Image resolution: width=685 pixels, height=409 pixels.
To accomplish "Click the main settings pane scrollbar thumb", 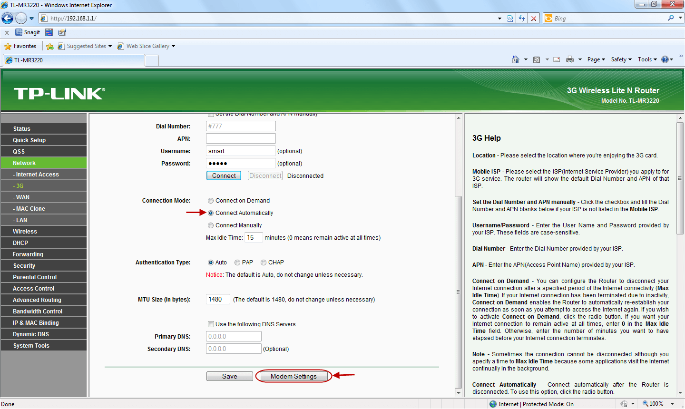I will click(459, 292).
